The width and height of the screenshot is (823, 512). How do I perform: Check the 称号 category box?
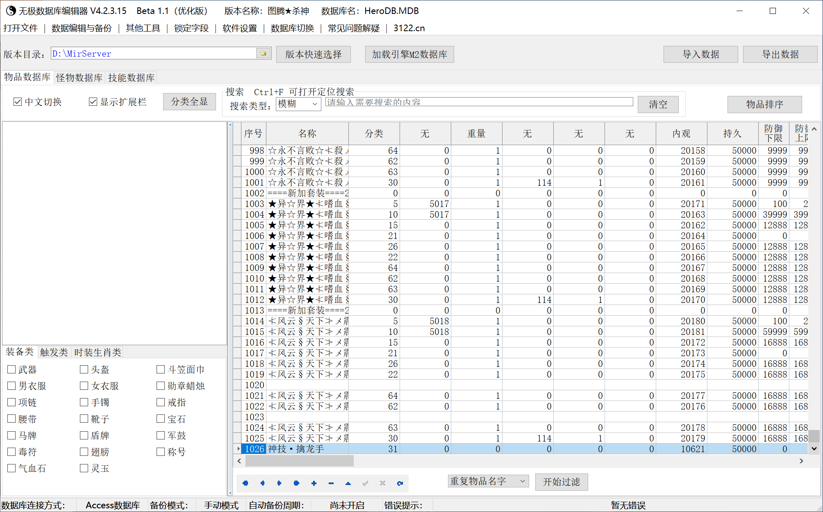(161, 452)
